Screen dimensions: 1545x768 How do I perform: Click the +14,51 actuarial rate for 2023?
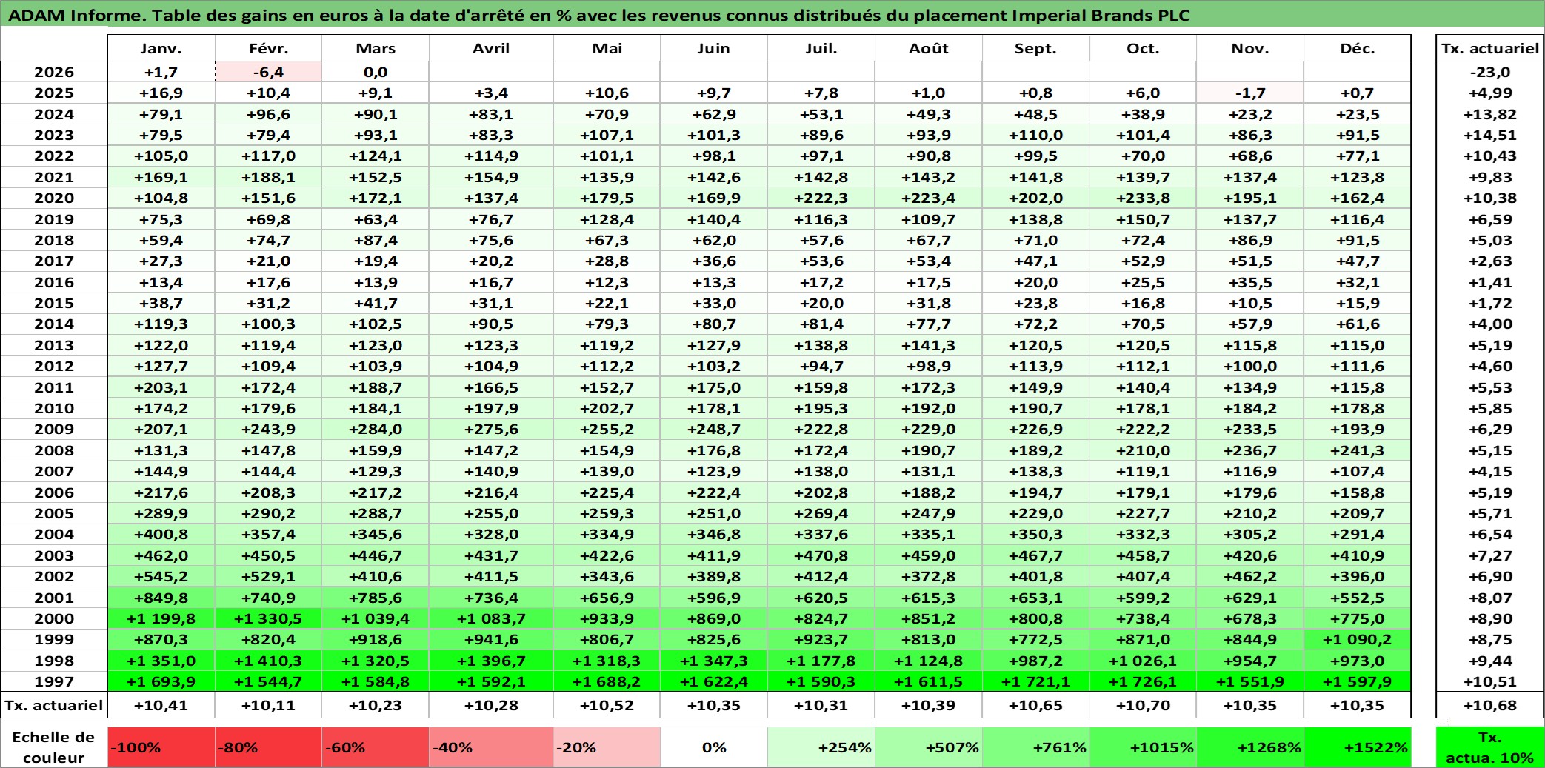pyautogui.click(x=1490, y=136)
